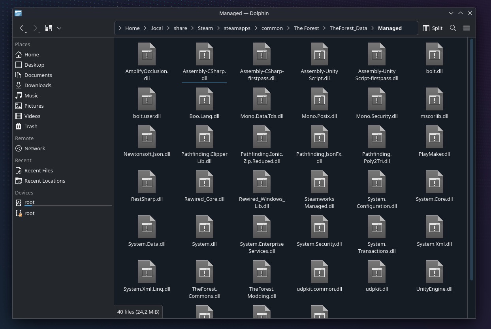The width and height of the screenshot is (491, 329).
Task: Open Recent Locations in sidebar
Action: click(x=63, y=181)
